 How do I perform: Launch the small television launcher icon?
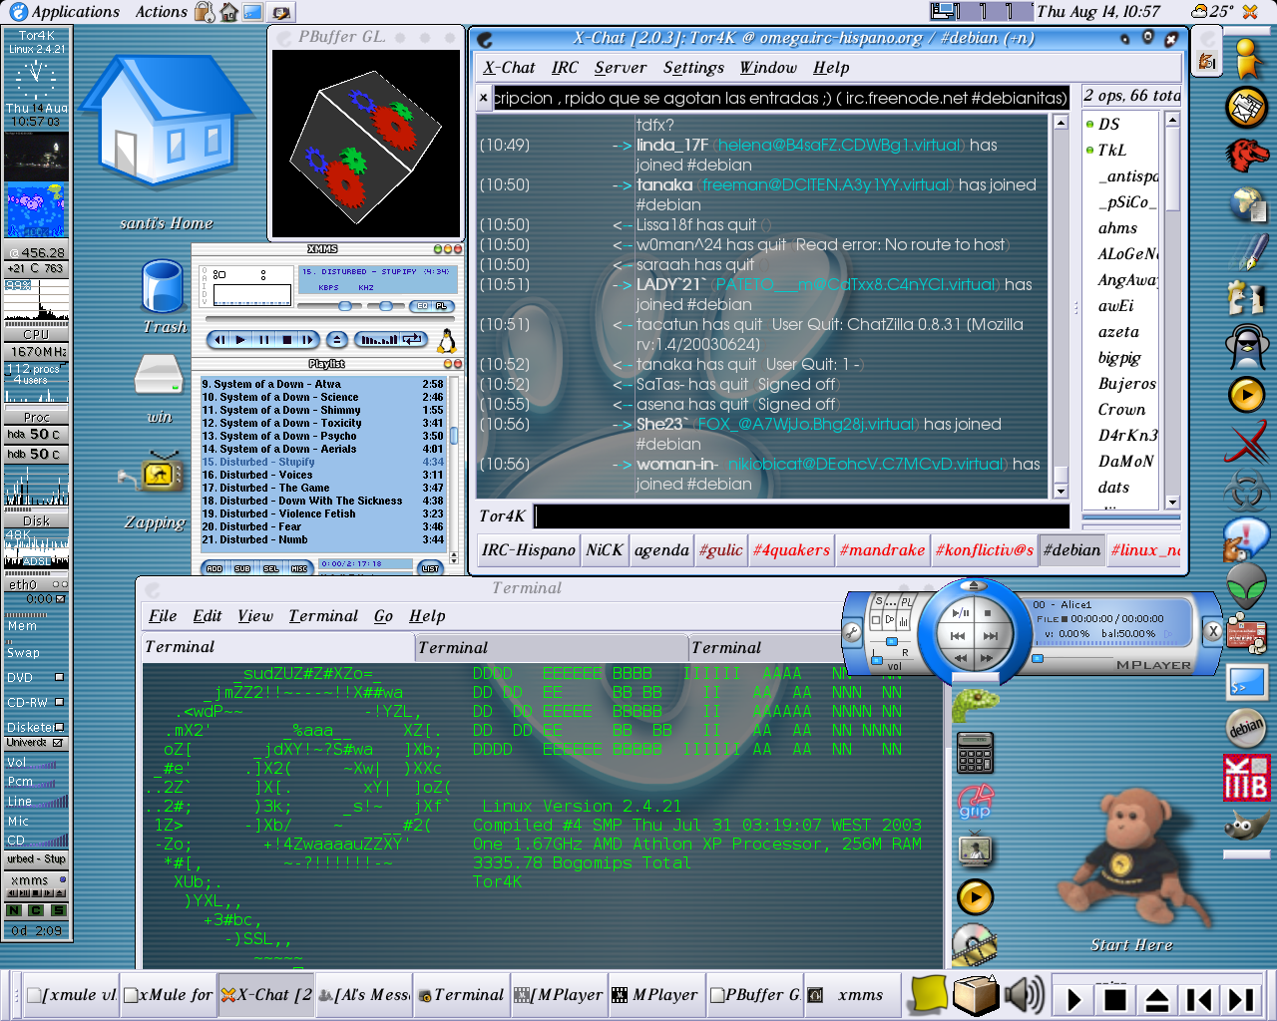tap(975, 850)
